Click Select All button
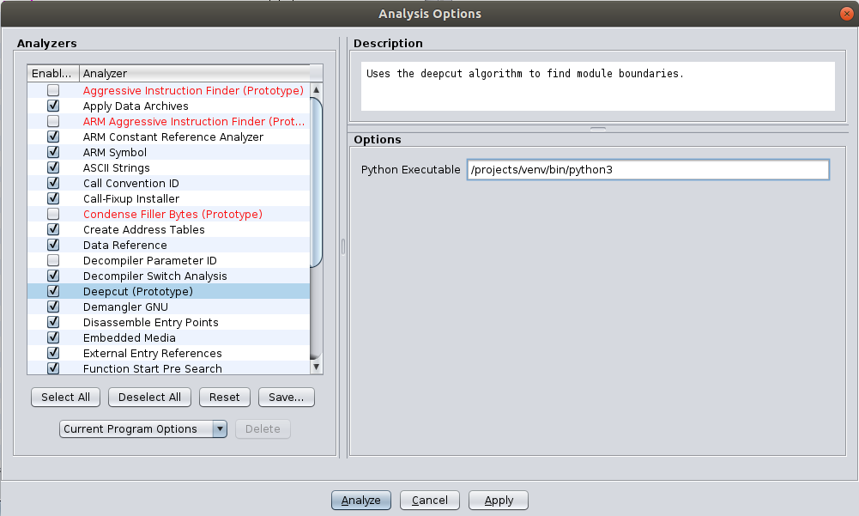The height and width of the screenshot is (516, 859). (x=65, y=397)
